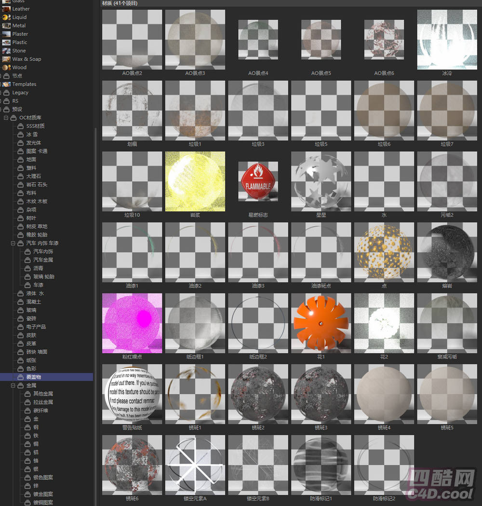Open the Templates folder icon

click(x=6, y=84)
